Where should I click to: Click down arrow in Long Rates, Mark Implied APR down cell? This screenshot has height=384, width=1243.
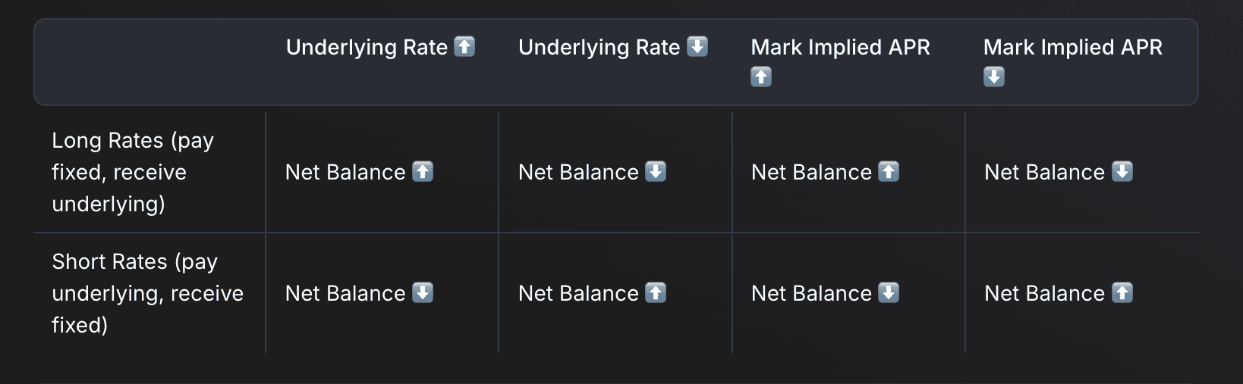pyautogui.click(x=1122, y=171)
